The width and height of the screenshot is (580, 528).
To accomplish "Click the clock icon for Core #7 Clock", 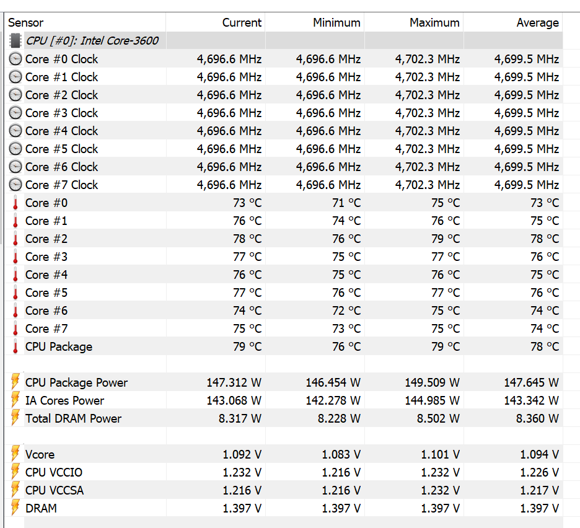I will coord(15,185).
